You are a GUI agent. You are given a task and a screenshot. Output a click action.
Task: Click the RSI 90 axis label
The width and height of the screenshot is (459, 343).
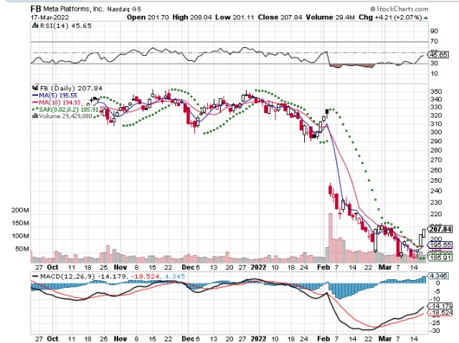434,31
